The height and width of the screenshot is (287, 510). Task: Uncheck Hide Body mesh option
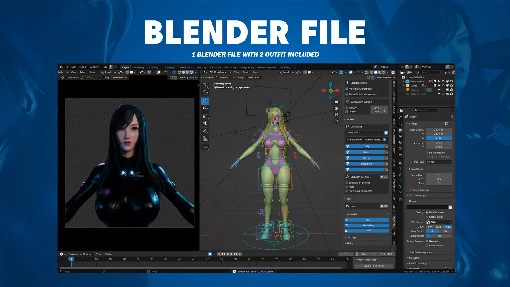pos(384,139)
